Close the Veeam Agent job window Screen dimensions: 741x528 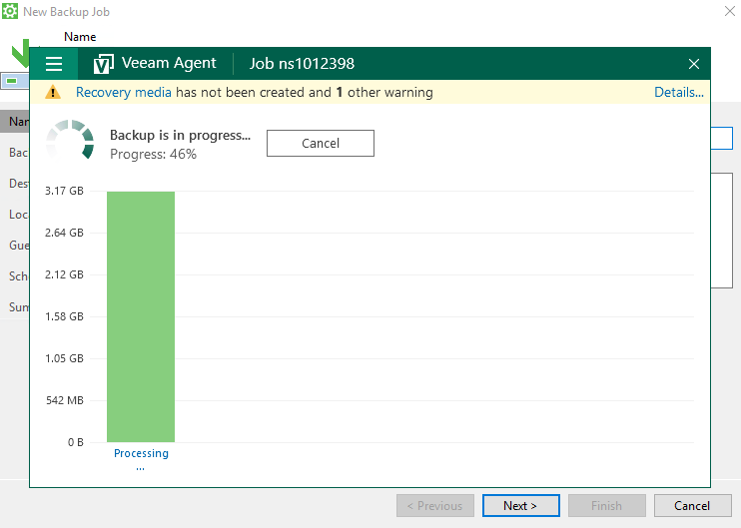[x=694, y=64]
